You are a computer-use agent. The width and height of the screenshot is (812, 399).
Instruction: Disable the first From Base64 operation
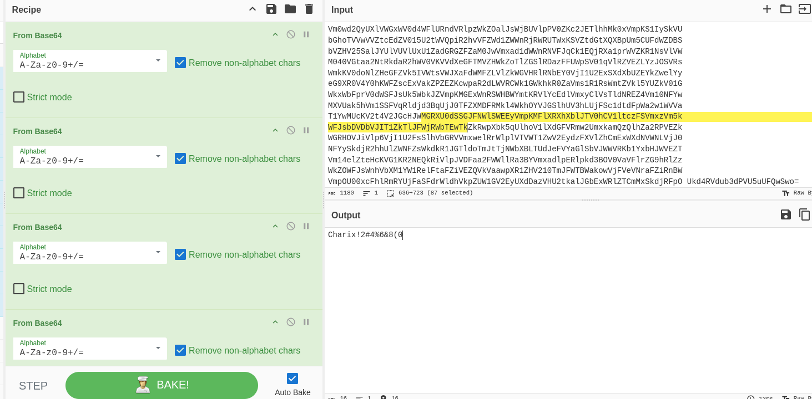(x=290, y=34)
